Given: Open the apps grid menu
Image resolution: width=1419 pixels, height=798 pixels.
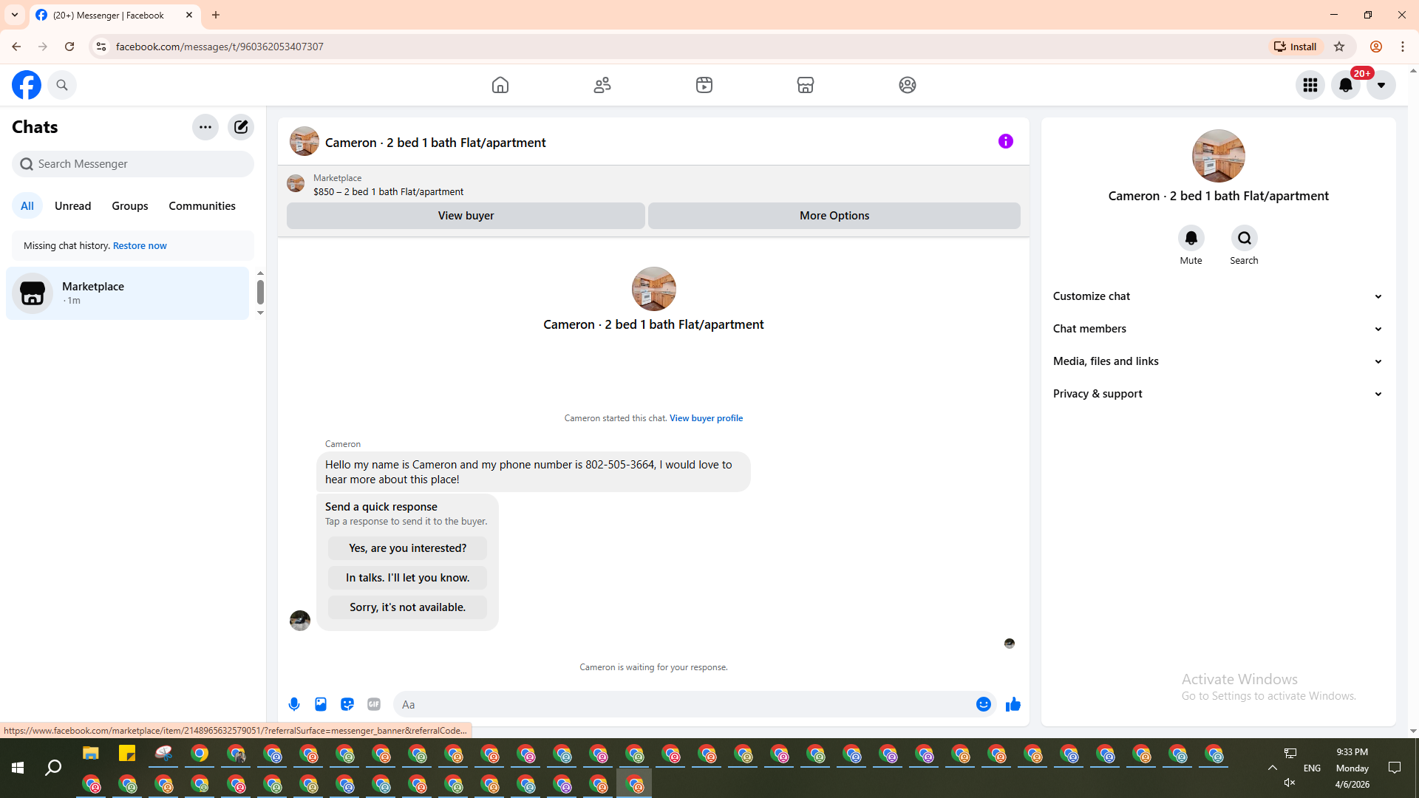Looking at the screenshot, I should pos(1310,85).
